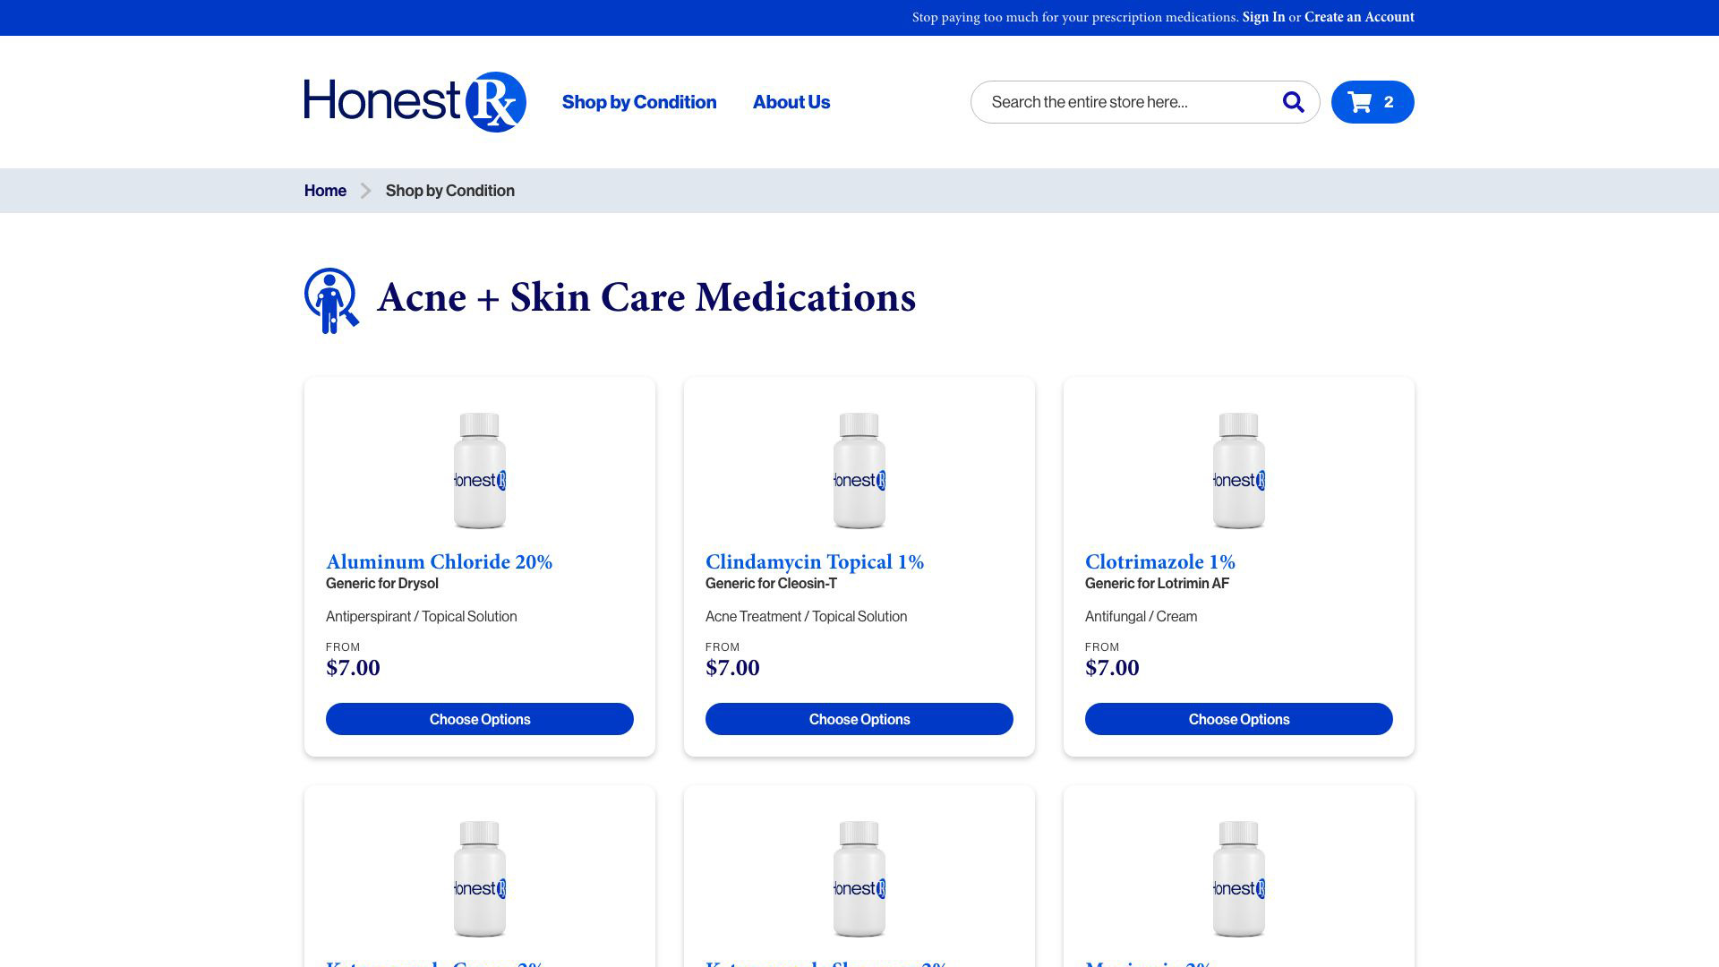Choose options for Clotrimazole 1%

click(1239, 719)
